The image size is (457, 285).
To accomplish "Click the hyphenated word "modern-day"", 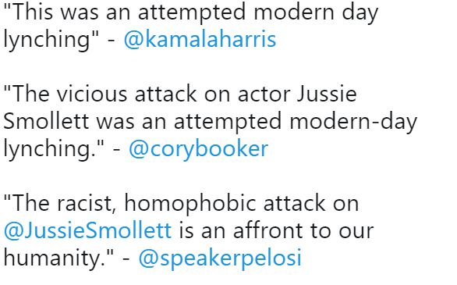I will 353,121.
